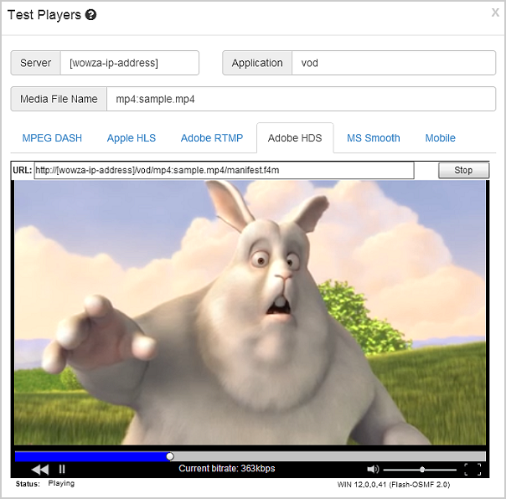Open the Test Players help icon
Screen dimensions: 506x499
(90, 15)
